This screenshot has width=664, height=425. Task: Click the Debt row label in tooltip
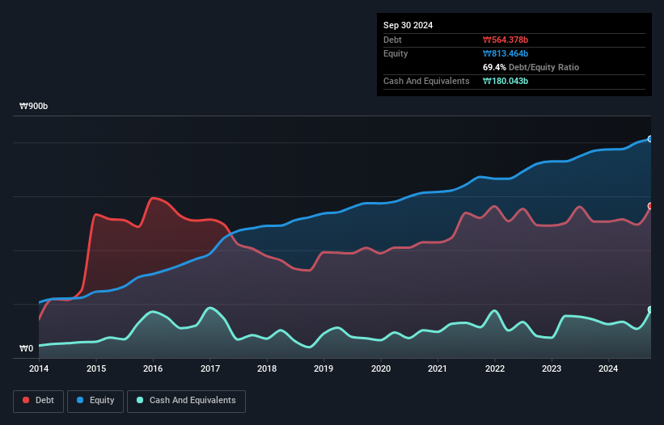(392, 40)
